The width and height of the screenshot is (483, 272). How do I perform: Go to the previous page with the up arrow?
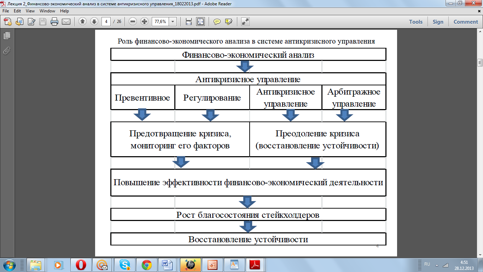pos(82,22)
